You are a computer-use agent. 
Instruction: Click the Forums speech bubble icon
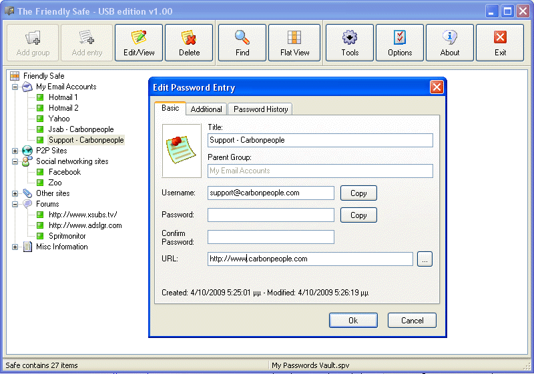click(x=27, y=204)
